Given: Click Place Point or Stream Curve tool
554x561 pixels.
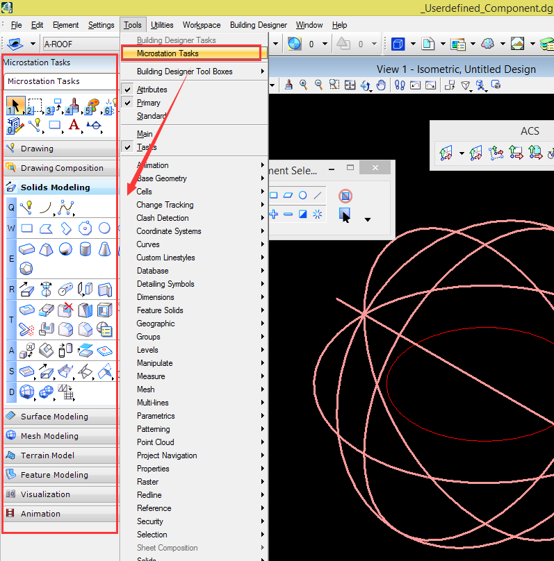Looking at the screenshot, I should tap(66, 208).
